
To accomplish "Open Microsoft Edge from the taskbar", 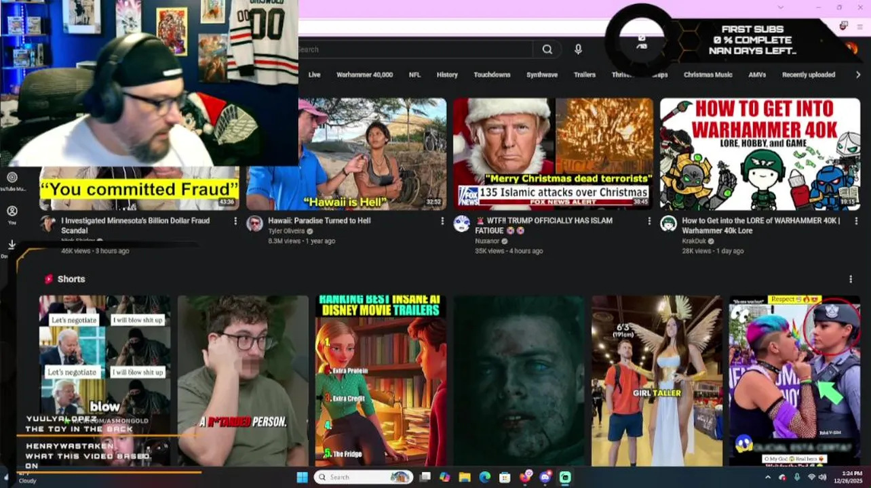I will click(x=484, y=477).
